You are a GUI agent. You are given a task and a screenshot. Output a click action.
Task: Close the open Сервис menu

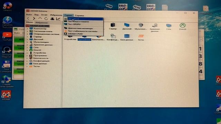(x=68, y=15)
